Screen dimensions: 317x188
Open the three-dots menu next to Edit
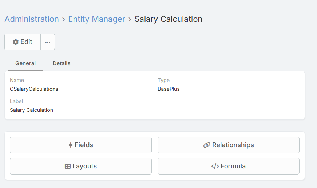point(48,42)
